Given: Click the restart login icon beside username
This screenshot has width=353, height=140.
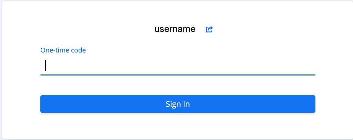Looking at the screenshot, I should pyautogui.click(x=209, y=30).
